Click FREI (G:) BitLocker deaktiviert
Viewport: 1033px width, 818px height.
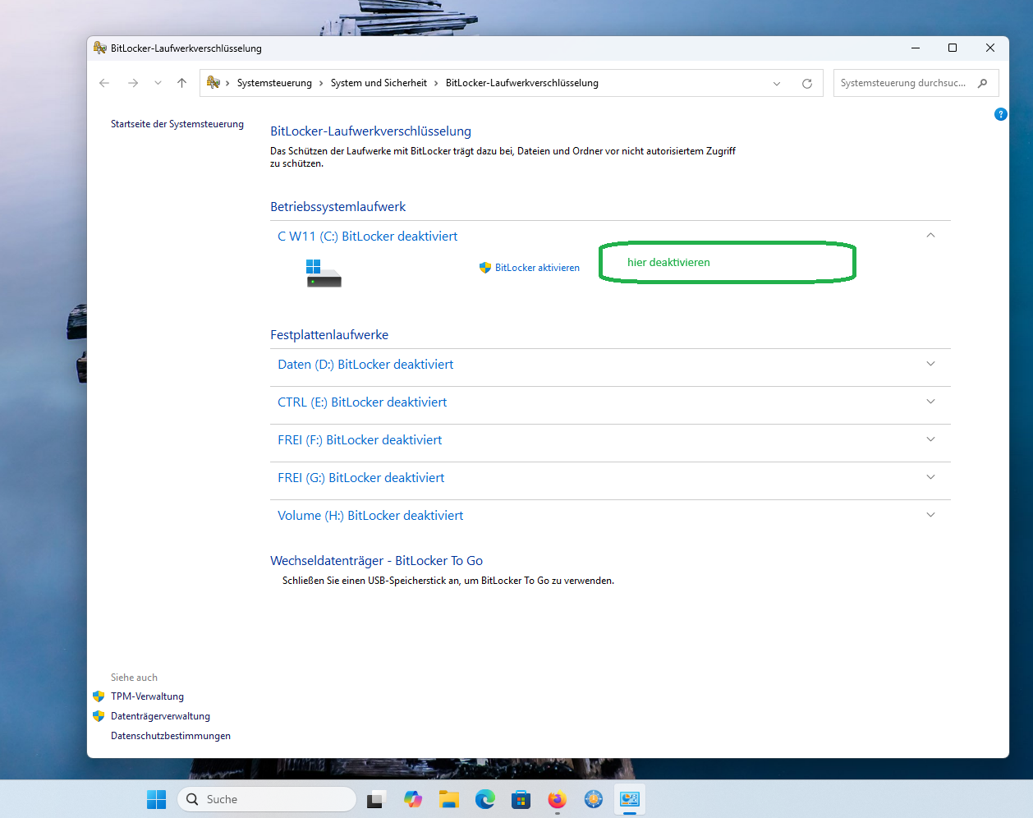click(x=360, y=478)
